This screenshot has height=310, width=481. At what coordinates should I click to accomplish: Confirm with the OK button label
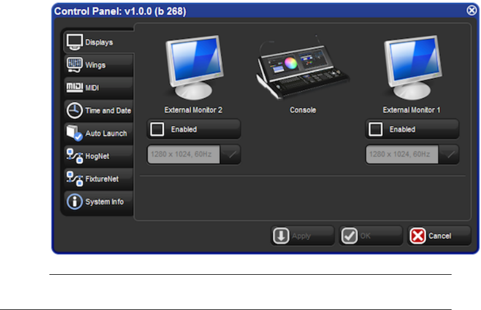(365, 236)
